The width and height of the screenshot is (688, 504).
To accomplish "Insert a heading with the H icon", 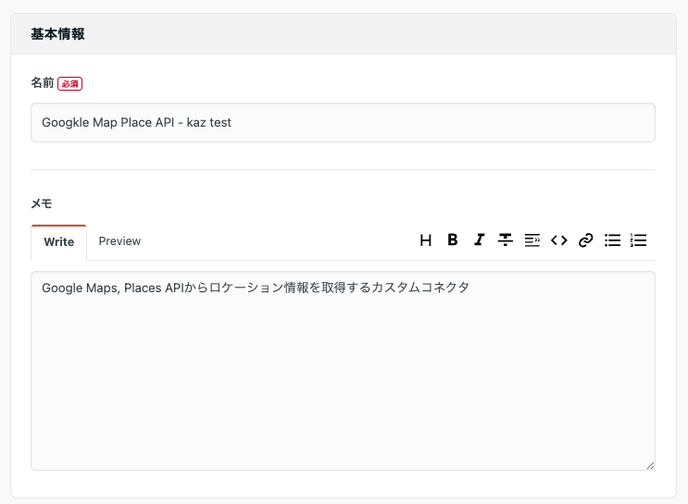I will tap(426, 240).
